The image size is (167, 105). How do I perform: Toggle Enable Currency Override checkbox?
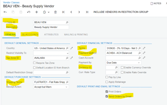click(122, 68)
